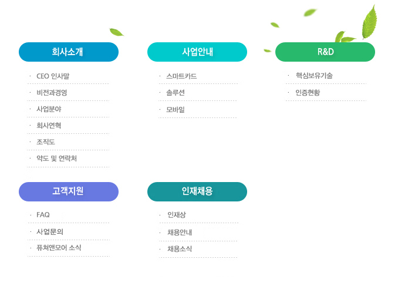Image resolution: width=398 pixels, height=286 pixels.
Task: Open 퓨쳐앤모어 소식 news link
Action: [x=59, y=248]
